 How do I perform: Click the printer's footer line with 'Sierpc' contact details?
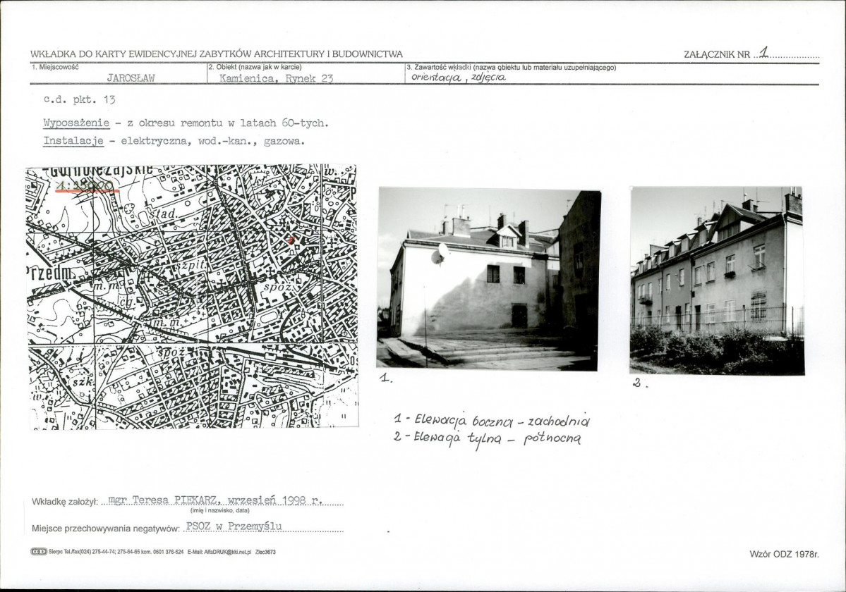162,552
